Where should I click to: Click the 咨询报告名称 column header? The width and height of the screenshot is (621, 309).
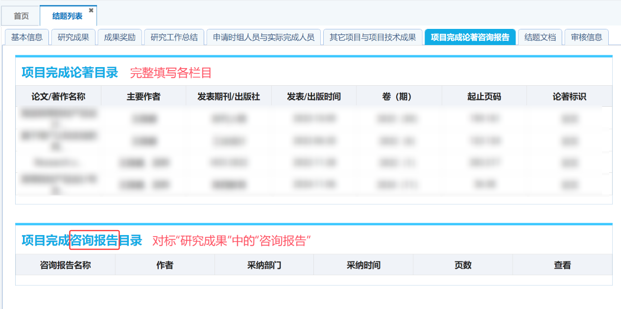(x=65, y=265)
